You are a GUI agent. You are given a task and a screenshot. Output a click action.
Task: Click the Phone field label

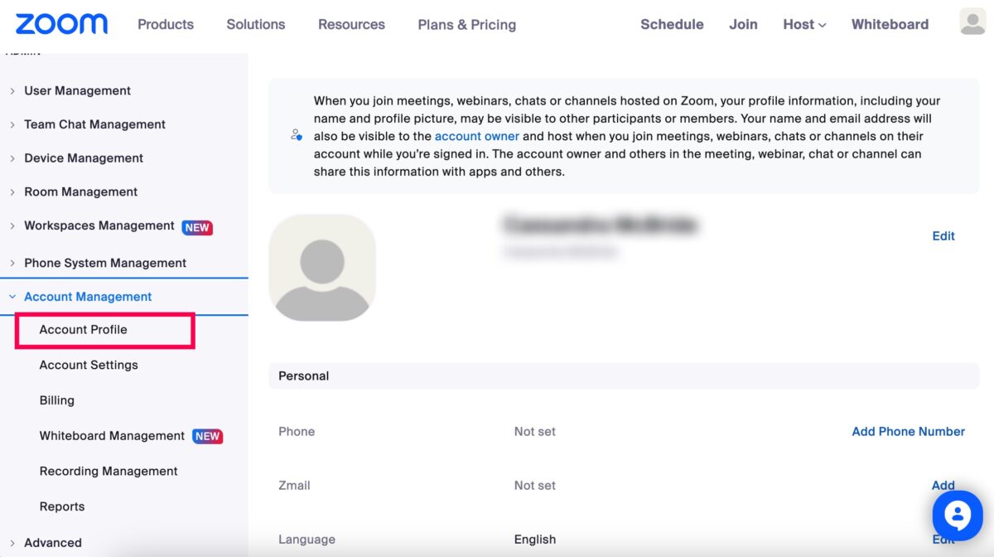coord(297,432)
